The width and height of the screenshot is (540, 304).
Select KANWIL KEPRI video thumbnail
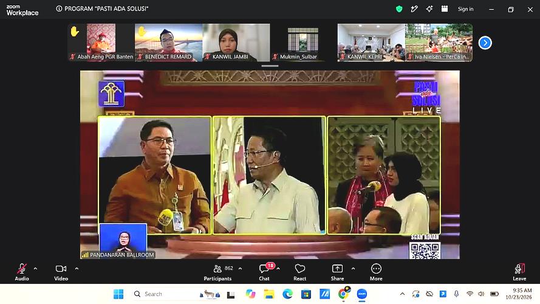click(x=371, y=43)
